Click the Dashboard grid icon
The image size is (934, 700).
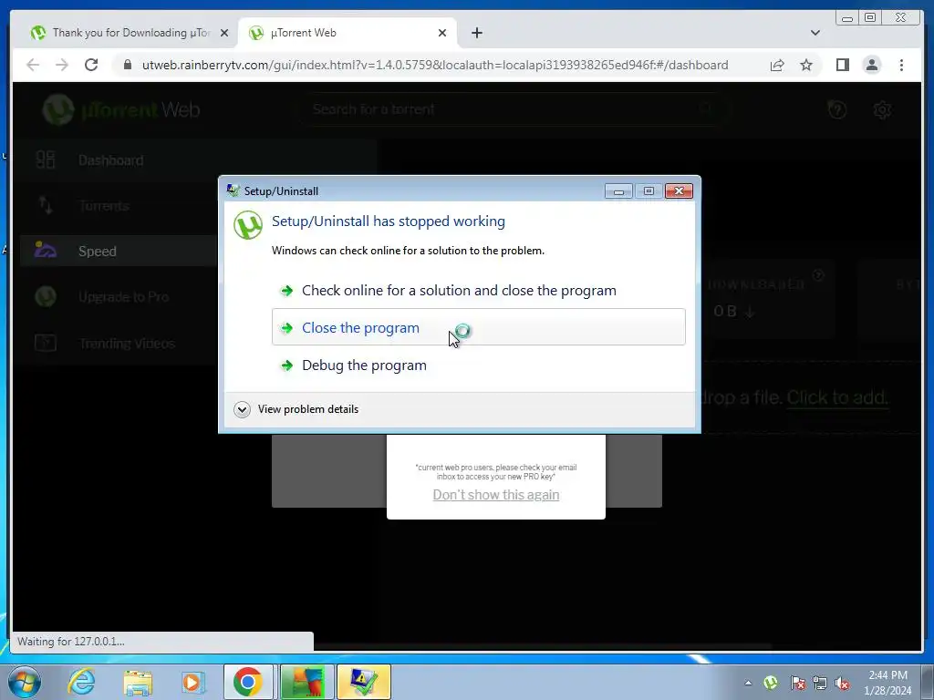(46, 160)
